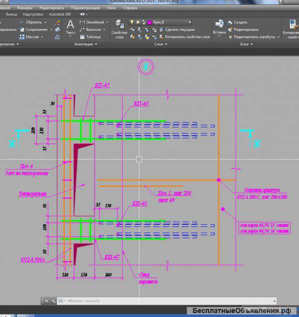Toggle the layer lock icon

click(x=144, y=22)
